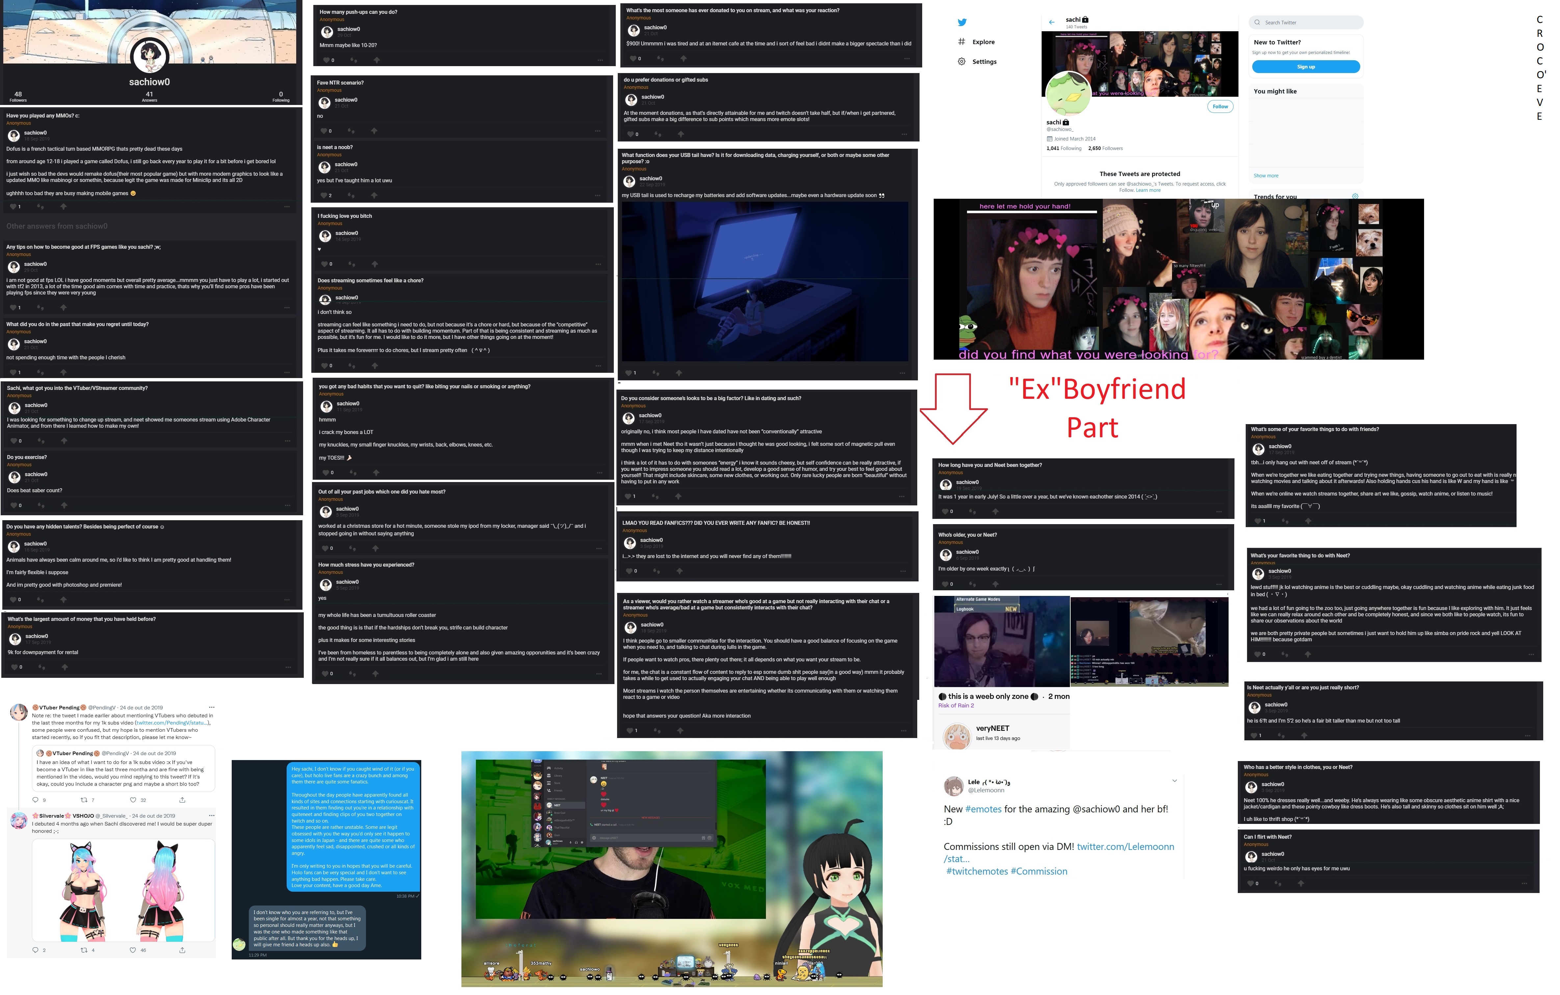1560x995 pixels.
Task: Heart the 'Do you exercise?' answer
Action: (13, 505)
